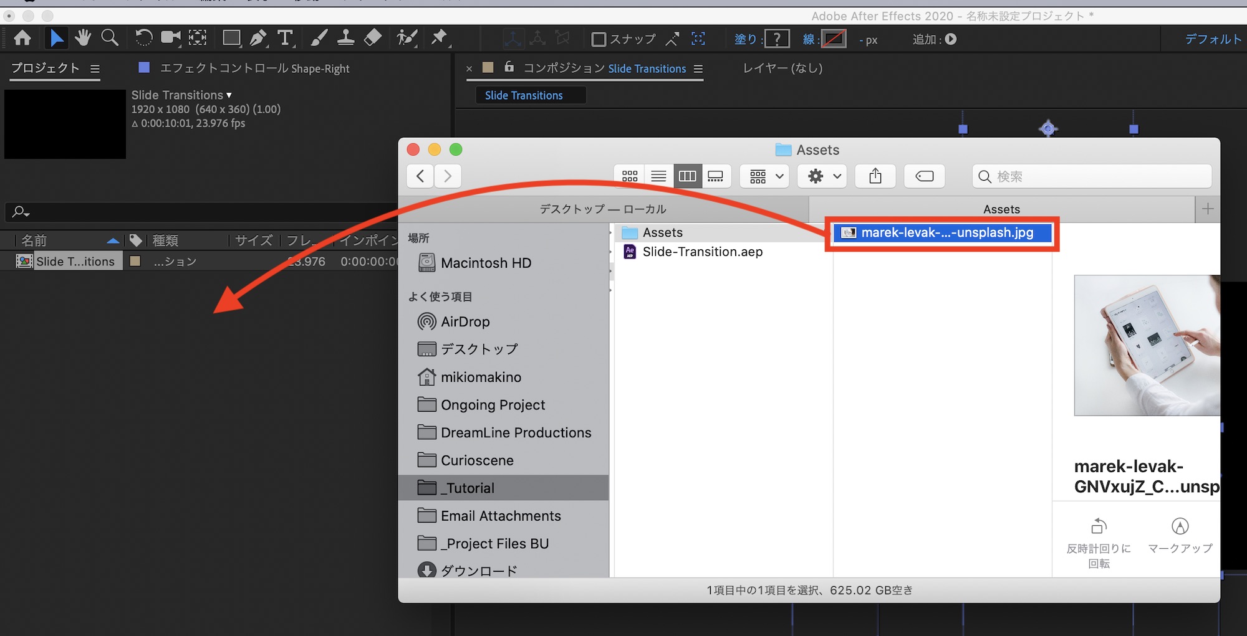Open the Finder gear action menu
Screen dimensions: 1247x636
point(823,176)
